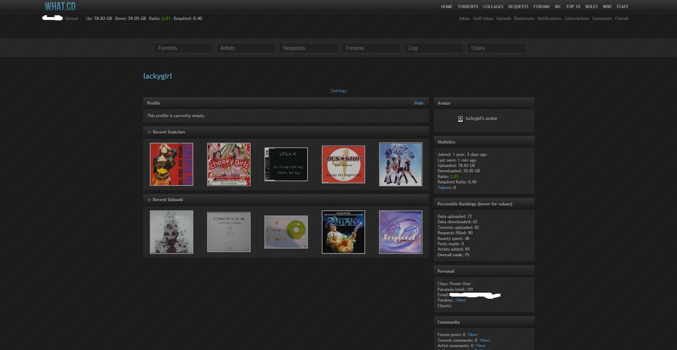Open the Leila K. album cover
The width and height of the screenshot is (677, 350).
(x=286, y=164)
